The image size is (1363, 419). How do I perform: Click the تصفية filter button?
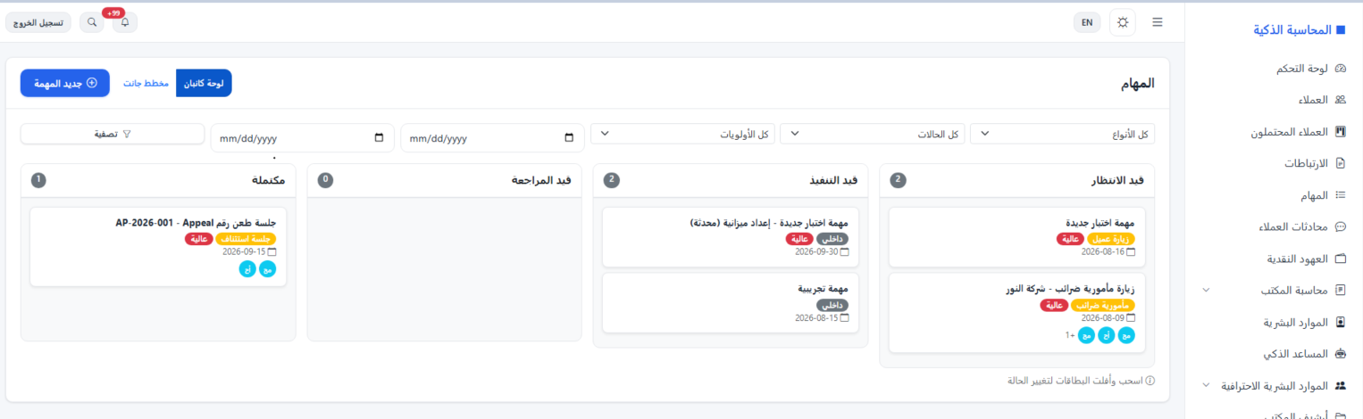(113, 134)
